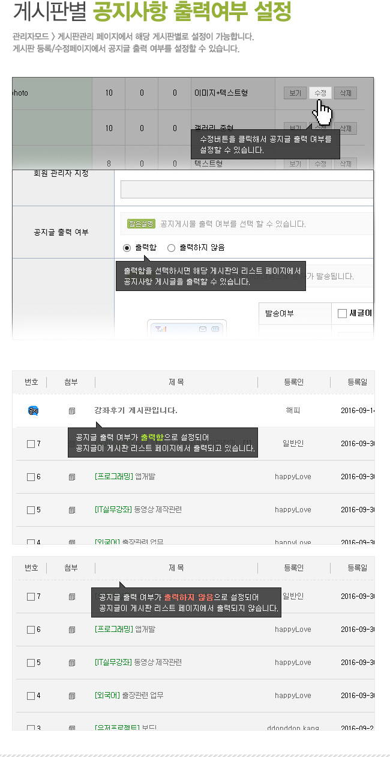
Task: Click the 회원 관리자 지정 input field
Action: pyautogui.click(x=247, y=189)
